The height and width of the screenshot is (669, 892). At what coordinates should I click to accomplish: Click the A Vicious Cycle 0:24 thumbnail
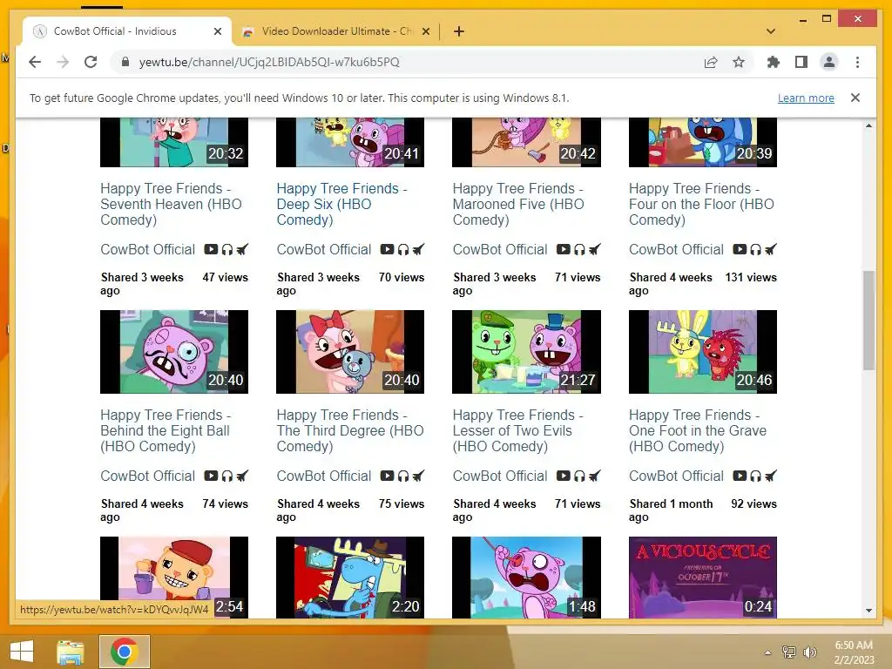(x=703, y=577)
